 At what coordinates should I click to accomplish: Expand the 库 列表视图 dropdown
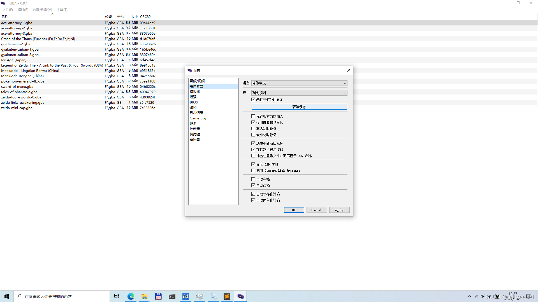(x=299, y=93)
